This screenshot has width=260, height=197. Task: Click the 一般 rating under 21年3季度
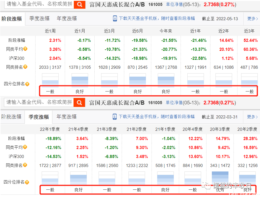click(x=107, y=190)
